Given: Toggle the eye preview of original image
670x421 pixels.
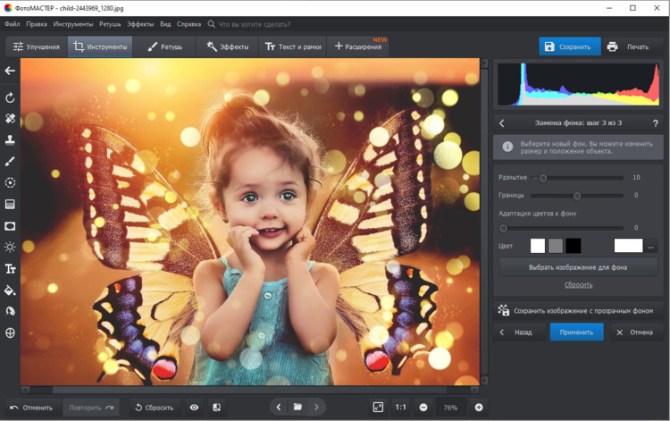Looking at the screenshot, I should pos(194,407).
